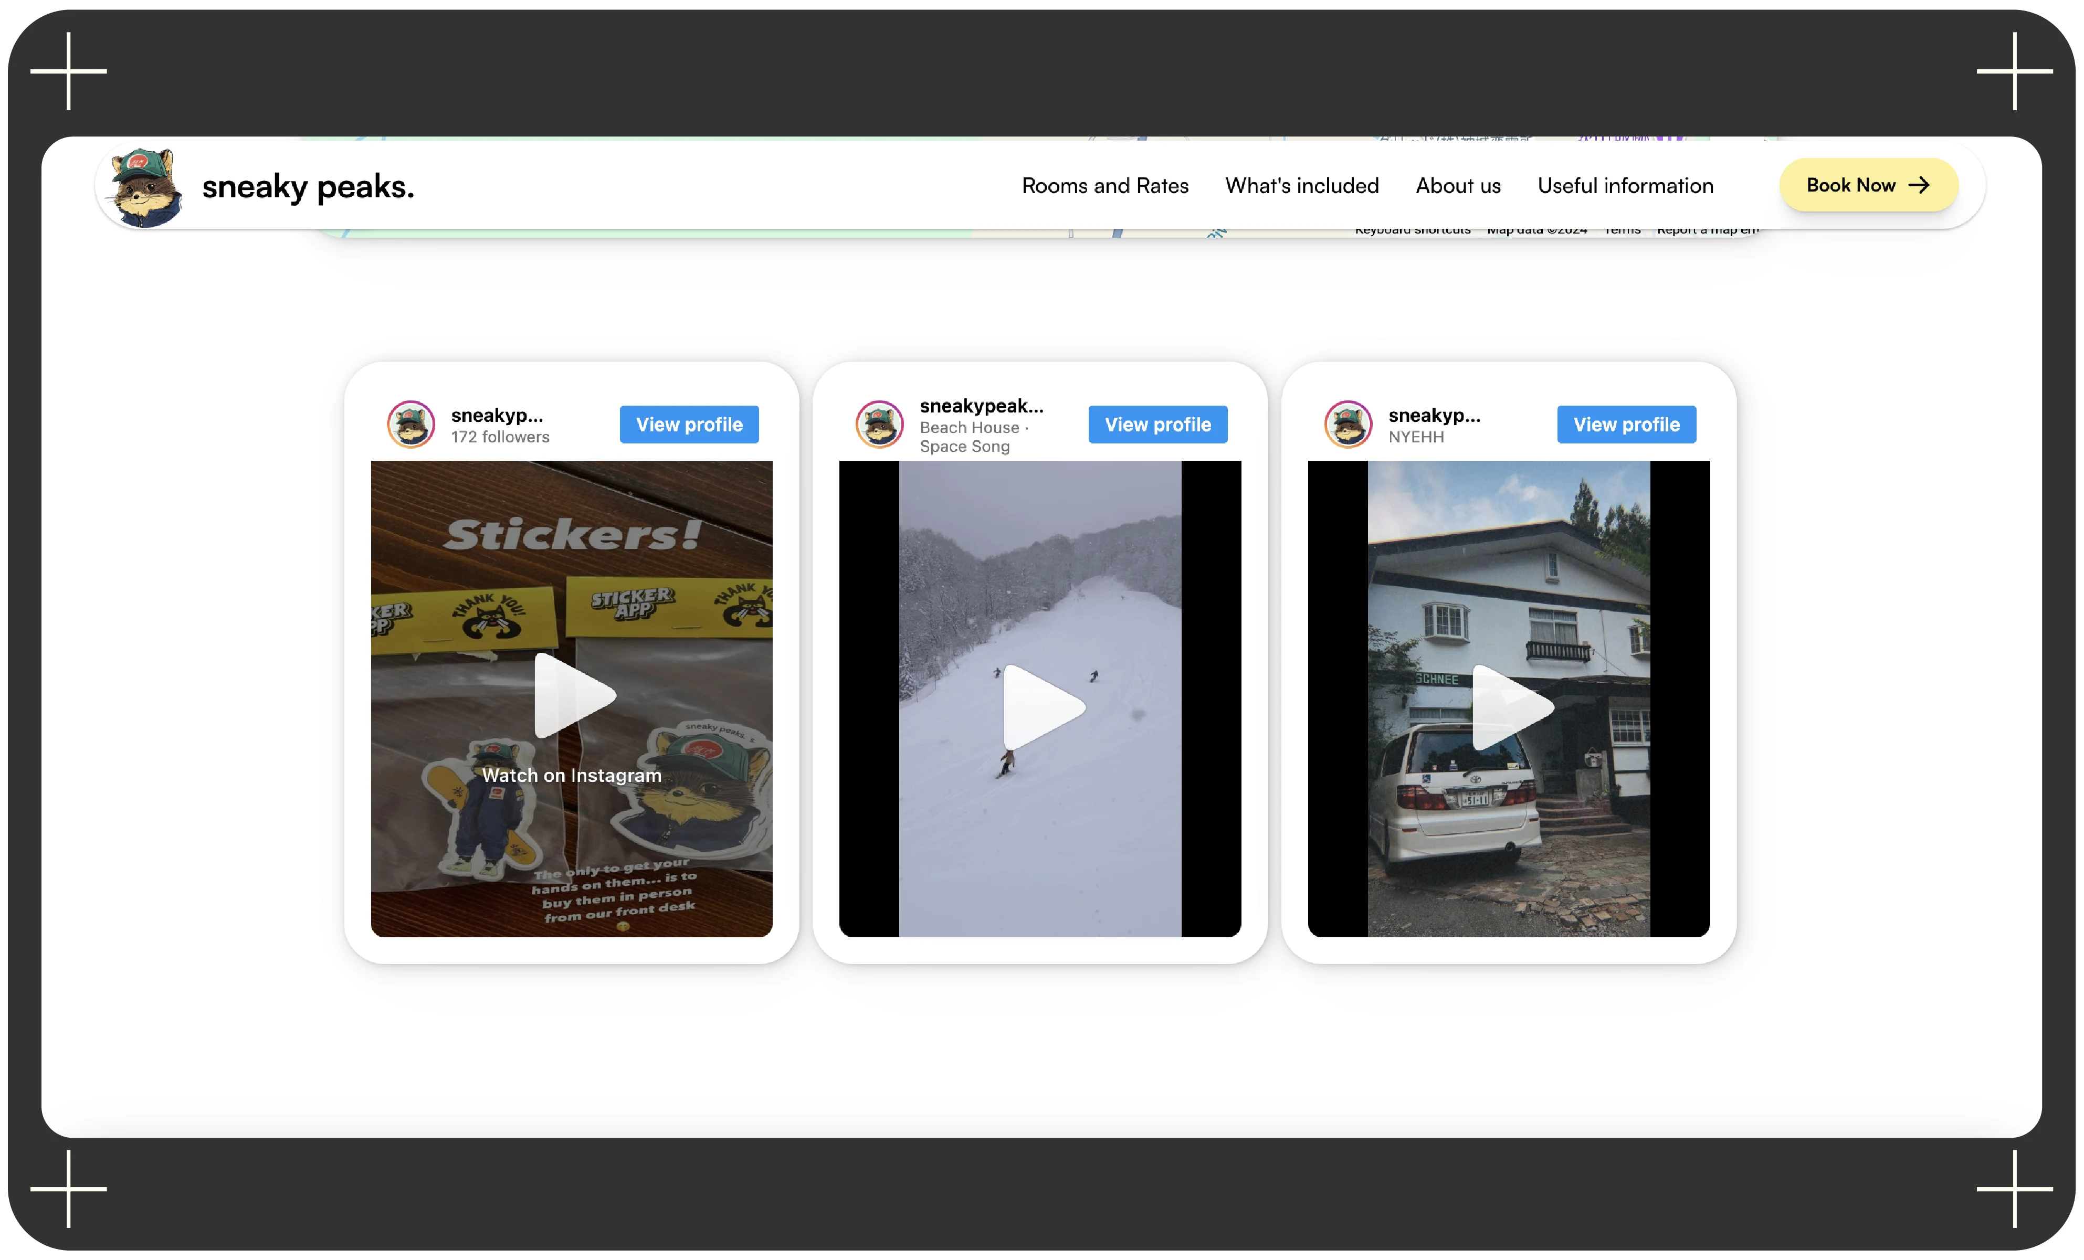Screen dimensions: 2084x1260
Task: Open What's included nav item
Action: tap(1302, 186)
